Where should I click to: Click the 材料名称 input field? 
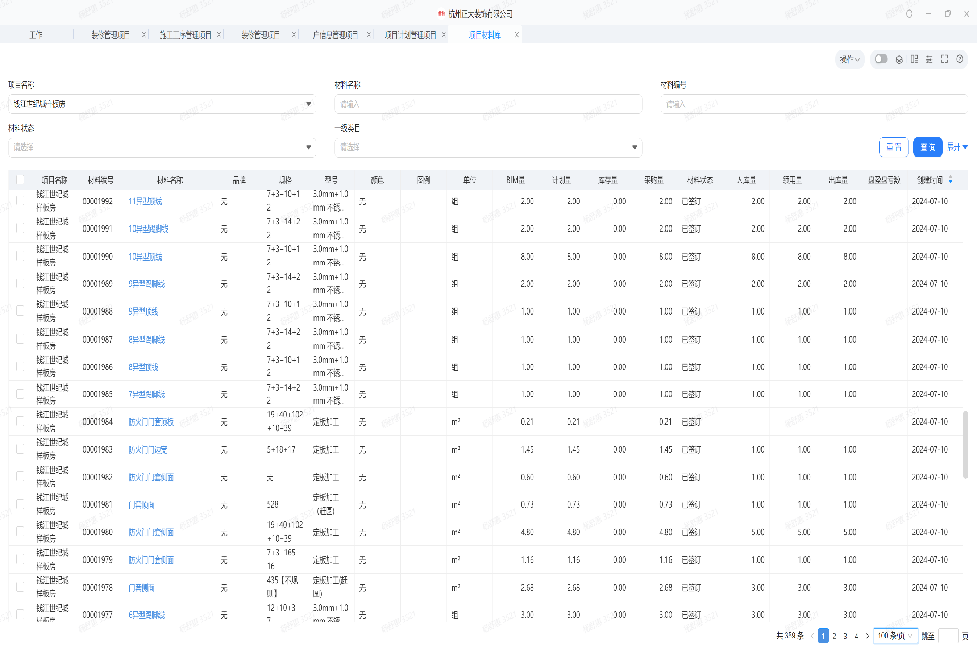[x=488, y=104]
